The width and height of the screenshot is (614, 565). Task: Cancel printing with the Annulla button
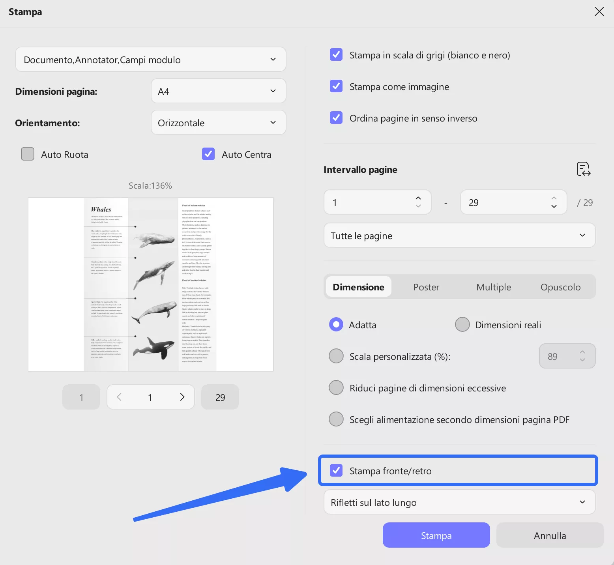(549, 535)
